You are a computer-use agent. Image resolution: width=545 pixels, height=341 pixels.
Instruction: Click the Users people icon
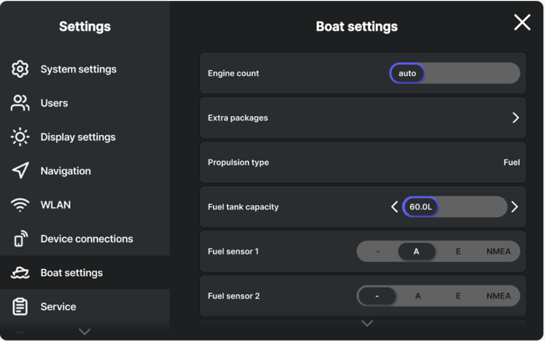20,103
